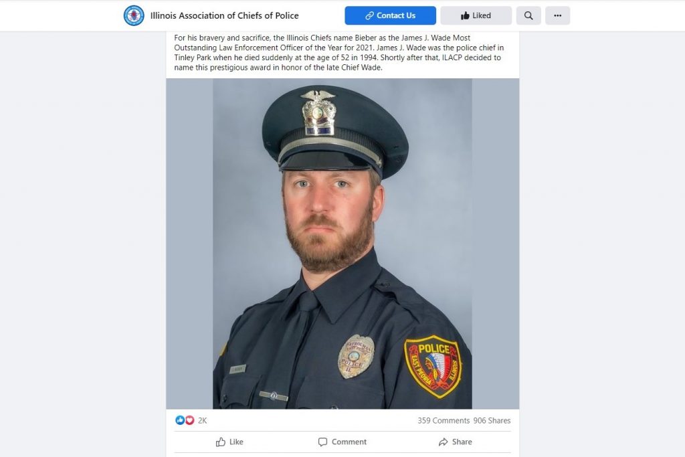Click the Contact Us button
Image resolution: width=685 pixels, height=457 pixels.
pyautogui.click(x=390, y=16)
